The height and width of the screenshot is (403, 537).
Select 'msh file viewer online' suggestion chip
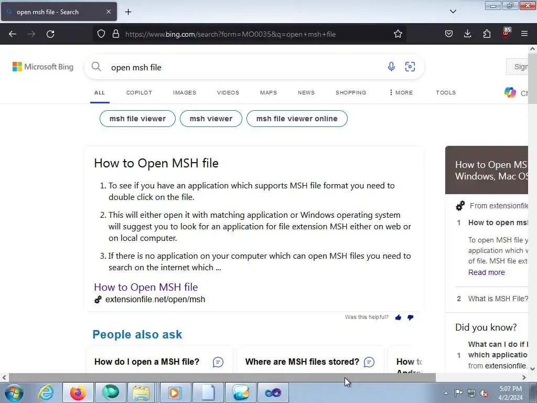(297, 119)
